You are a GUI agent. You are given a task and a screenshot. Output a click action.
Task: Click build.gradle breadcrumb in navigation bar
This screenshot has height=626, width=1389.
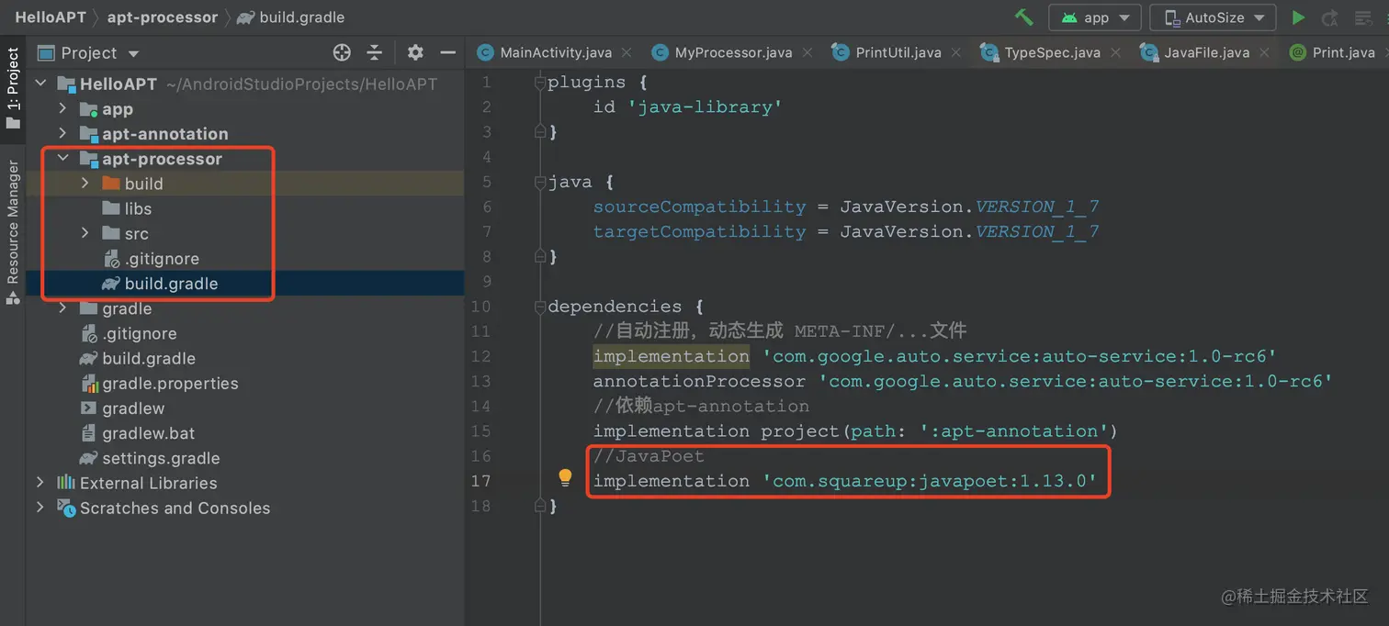point(291,17)
